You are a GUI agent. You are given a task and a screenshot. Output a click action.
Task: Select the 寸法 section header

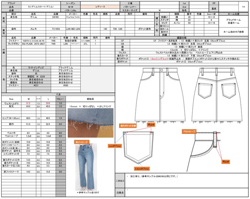pos(58,94)
